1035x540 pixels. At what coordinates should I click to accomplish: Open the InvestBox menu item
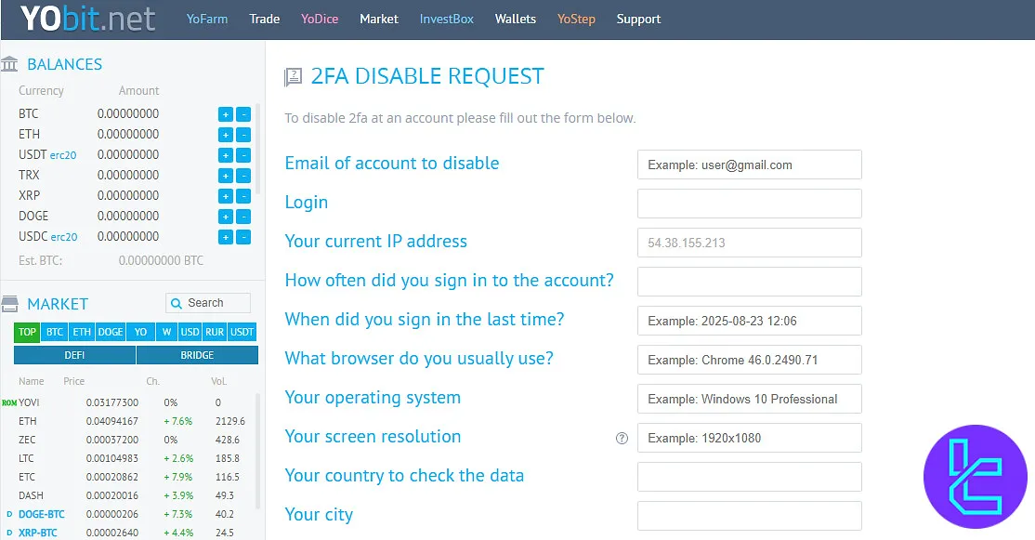(x=447, y=20)
